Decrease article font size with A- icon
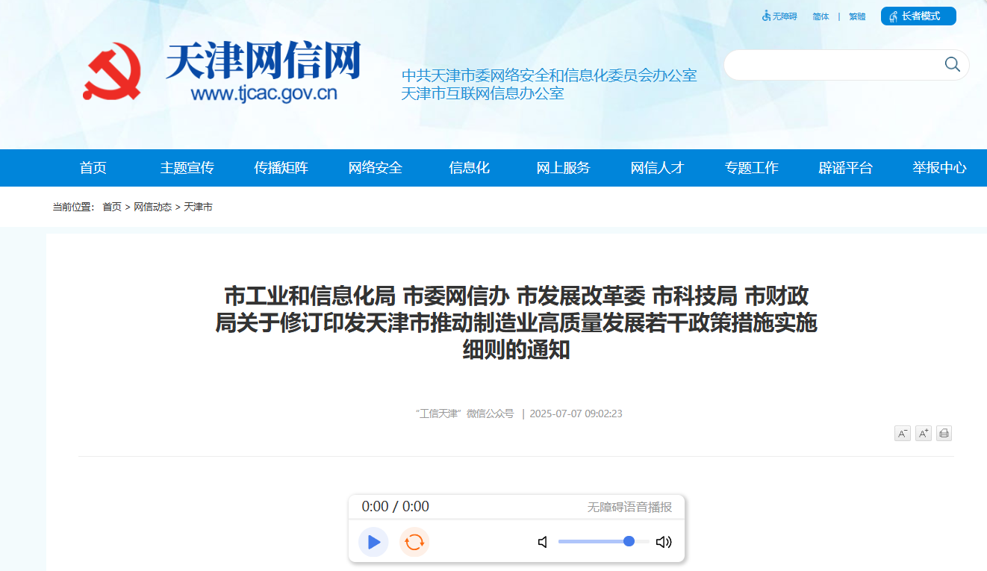This screenshot has height=571, width=987. tap(902, 433)
